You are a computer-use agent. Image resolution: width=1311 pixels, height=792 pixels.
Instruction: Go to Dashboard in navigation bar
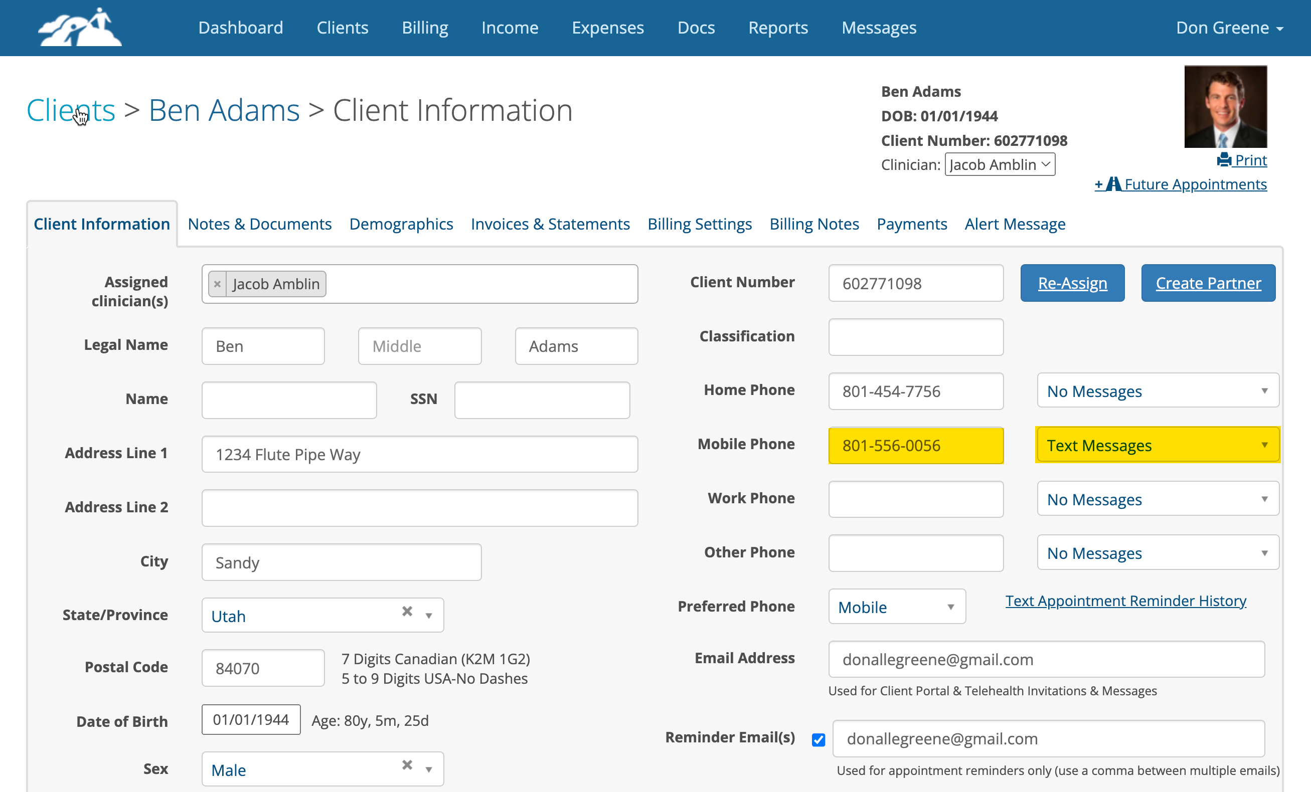pos(241,27)
